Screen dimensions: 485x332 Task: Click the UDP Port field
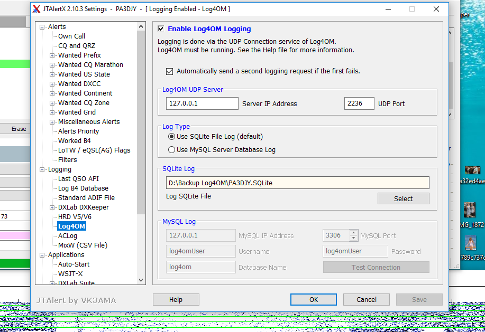coord(359,103)
